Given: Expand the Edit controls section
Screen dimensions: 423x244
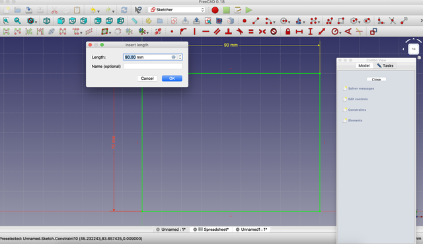Looking at the screenshot, I should 356,99.
